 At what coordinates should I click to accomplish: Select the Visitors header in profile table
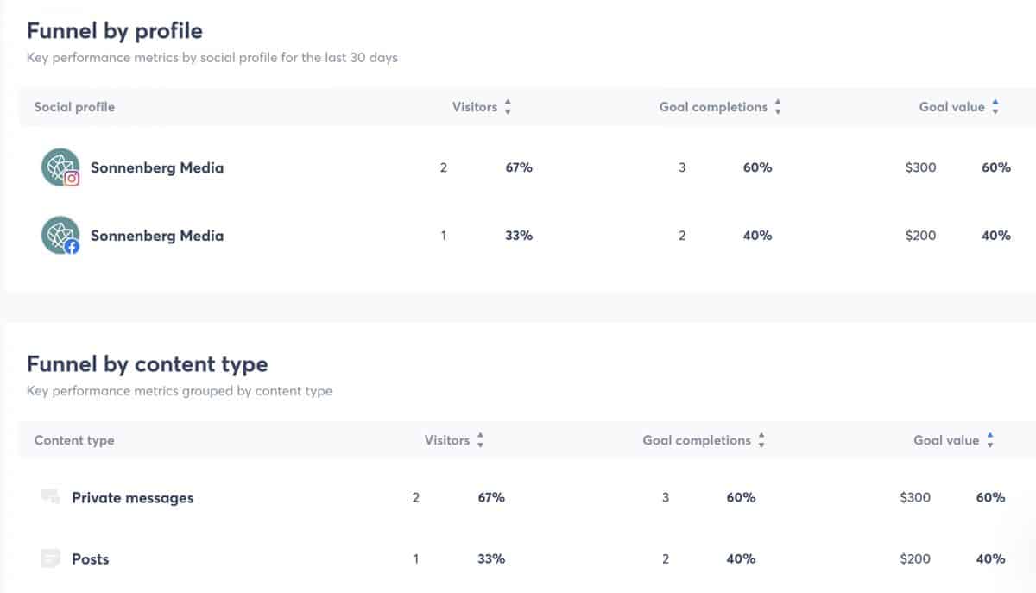coord(475,107)
